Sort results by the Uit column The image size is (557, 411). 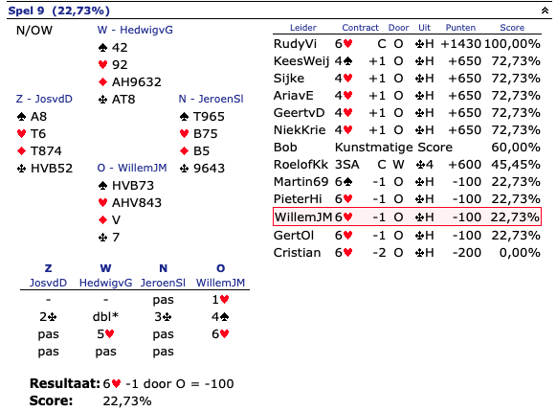point(424,28)
